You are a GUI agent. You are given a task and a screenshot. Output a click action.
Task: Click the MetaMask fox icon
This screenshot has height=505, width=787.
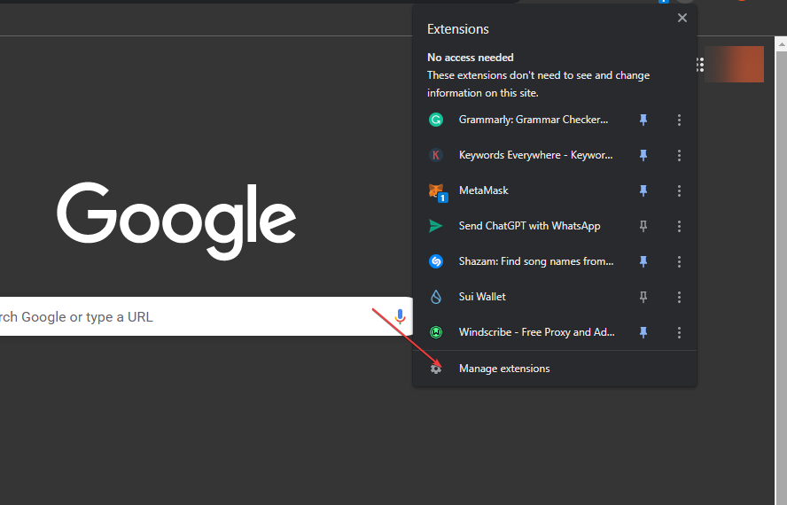click(x=436, y=190)
